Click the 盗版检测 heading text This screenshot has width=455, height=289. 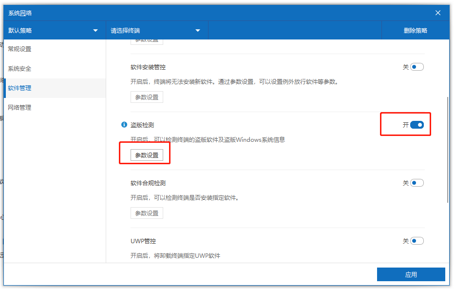(142, 125)
